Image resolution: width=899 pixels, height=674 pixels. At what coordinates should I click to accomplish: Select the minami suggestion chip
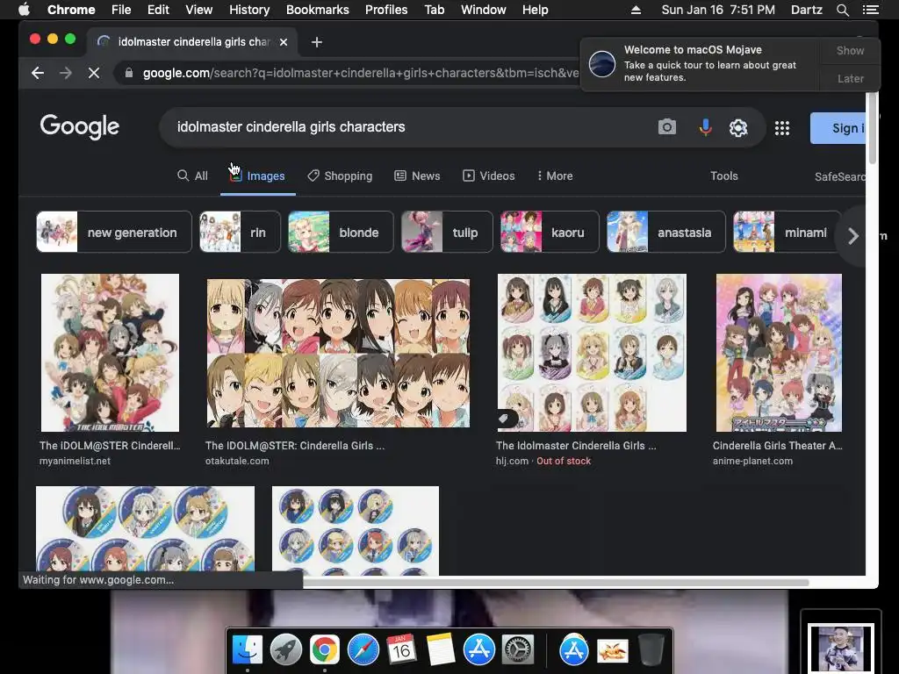point(788,232)
